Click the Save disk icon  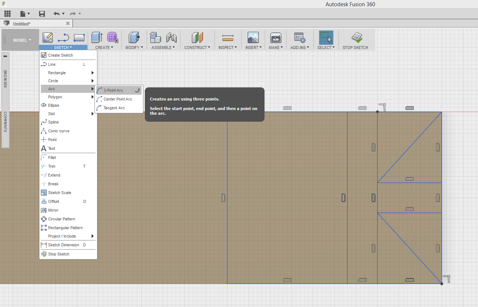point(42,14)
